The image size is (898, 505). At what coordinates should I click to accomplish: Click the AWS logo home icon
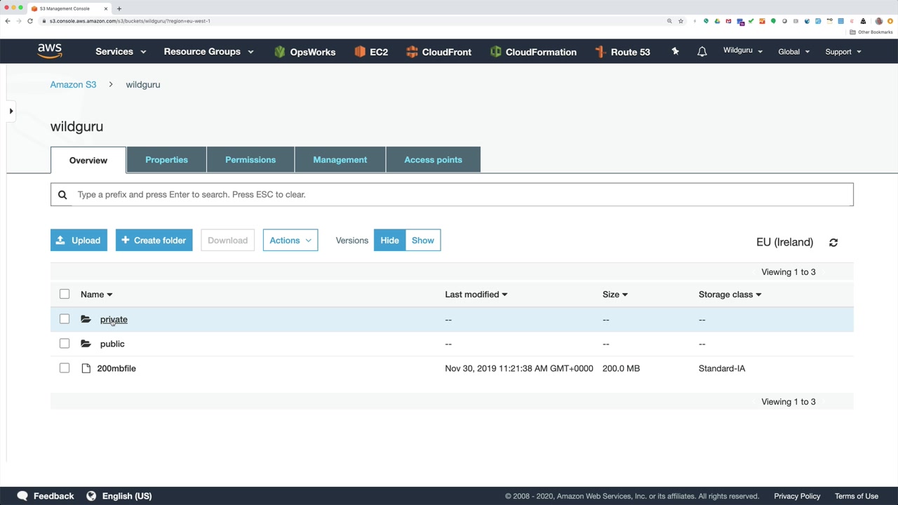pos(50,51)
